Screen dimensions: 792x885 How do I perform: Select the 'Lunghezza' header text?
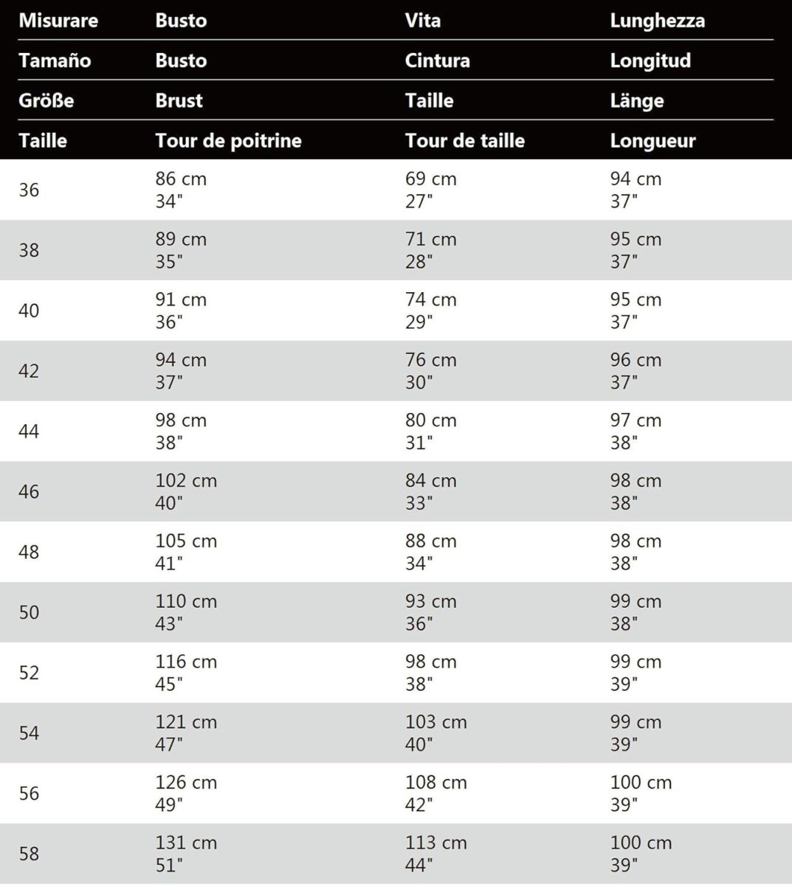pos(657,21)
